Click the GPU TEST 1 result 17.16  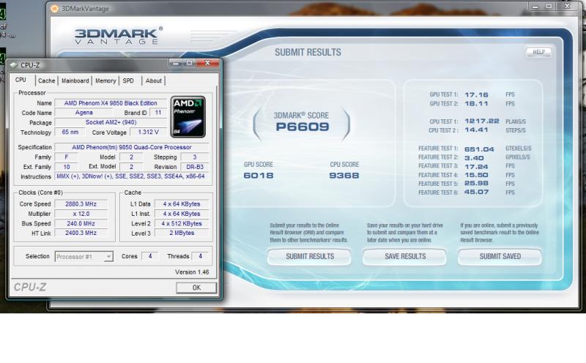pyautogui.click(x=477, y=95)
